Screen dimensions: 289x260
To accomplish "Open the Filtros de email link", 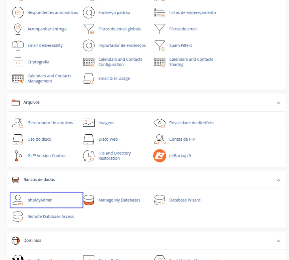I will [183, 29].
